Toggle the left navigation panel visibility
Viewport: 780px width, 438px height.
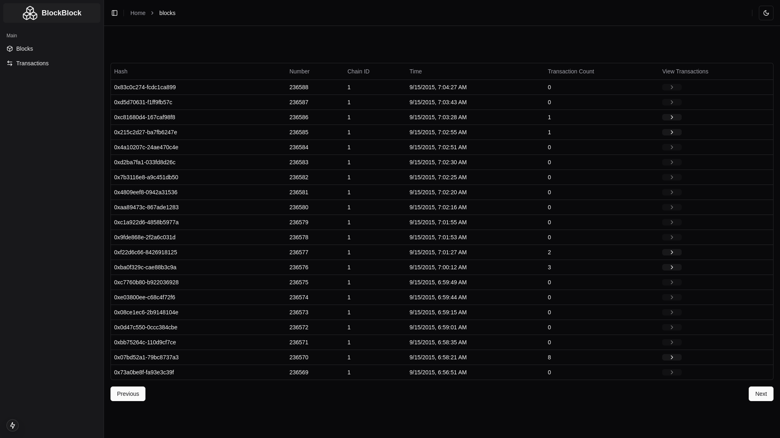(114, 13)
